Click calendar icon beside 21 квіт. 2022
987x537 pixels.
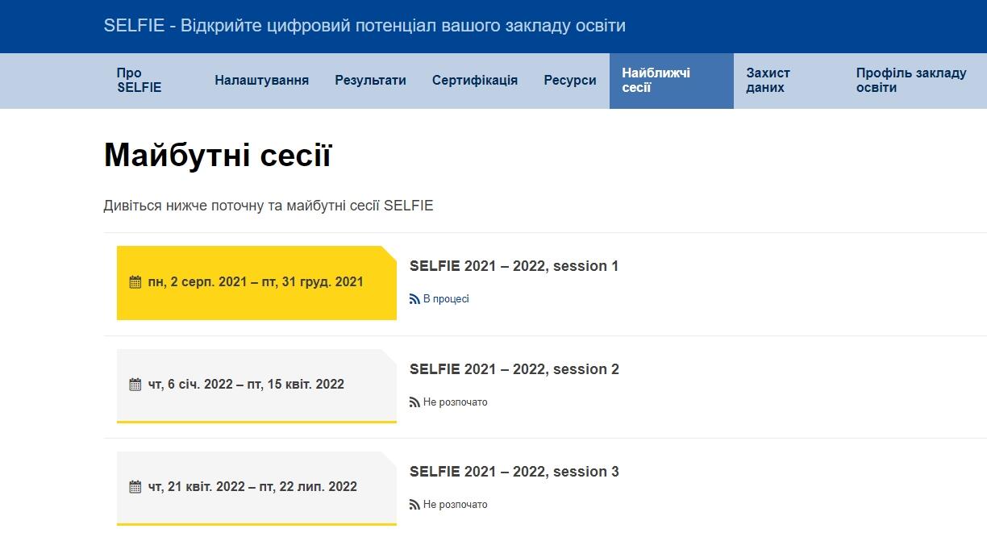tap(135, 487)
